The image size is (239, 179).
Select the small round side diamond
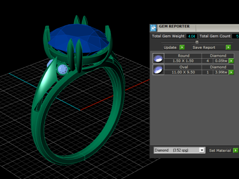[x=63, y=69]
